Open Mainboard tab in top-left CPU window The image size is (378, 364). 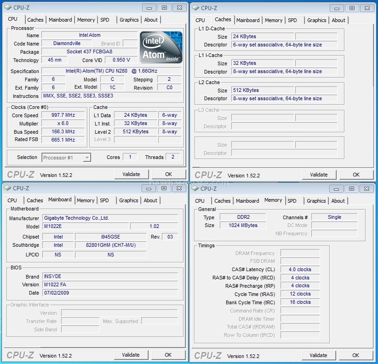[60, 20]
